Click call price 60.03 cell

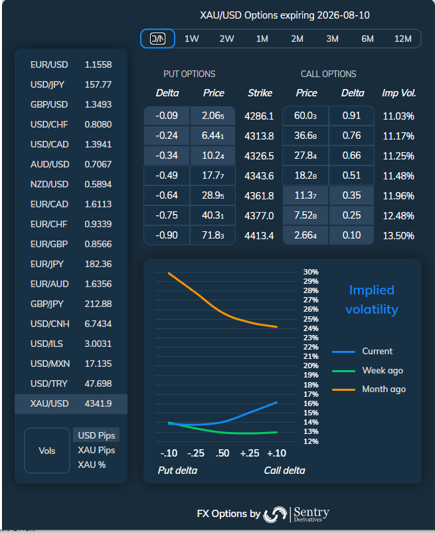click(x=305, y=116)
